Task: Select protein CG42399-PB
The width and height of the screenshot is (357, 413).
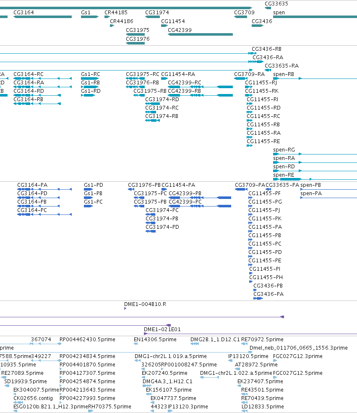Action: (185, 193)
